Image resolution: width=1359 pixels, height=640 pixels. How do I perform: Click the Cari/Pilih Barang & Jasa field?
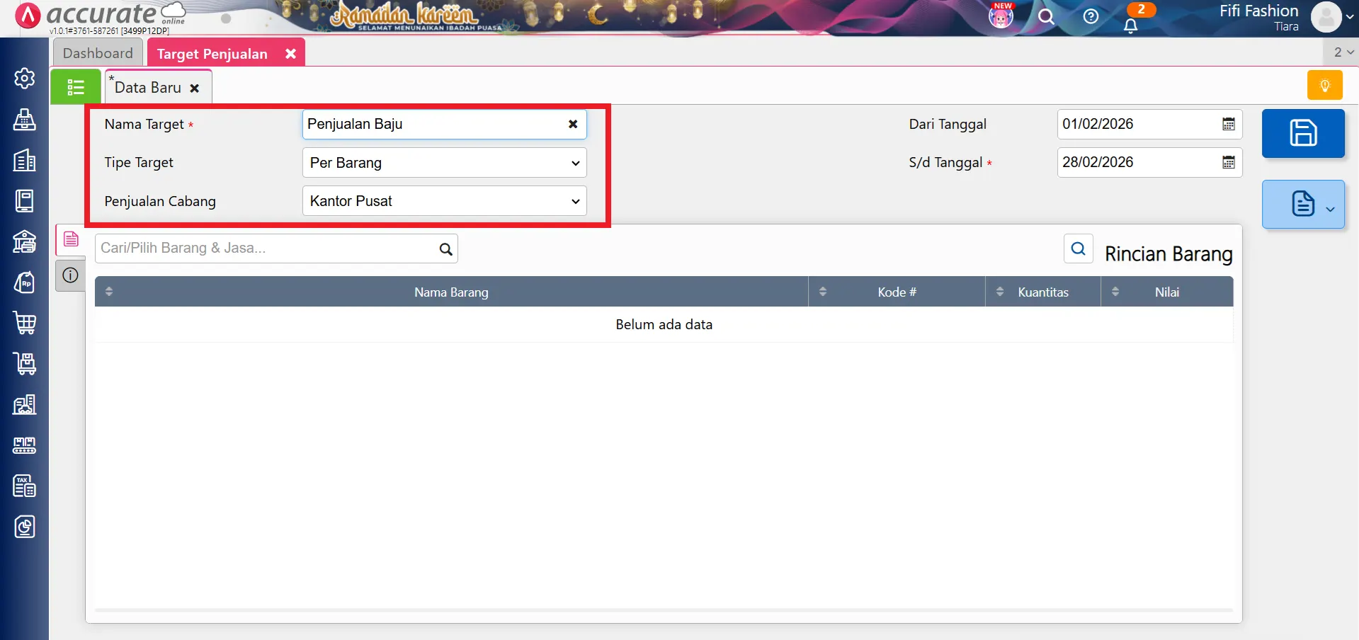tap(268, 248)
